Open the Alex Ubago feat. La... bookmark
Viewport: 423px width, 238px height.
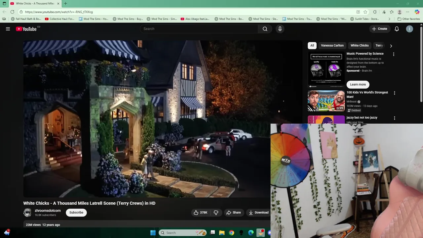pyautogui.click(x=195, y=19)
